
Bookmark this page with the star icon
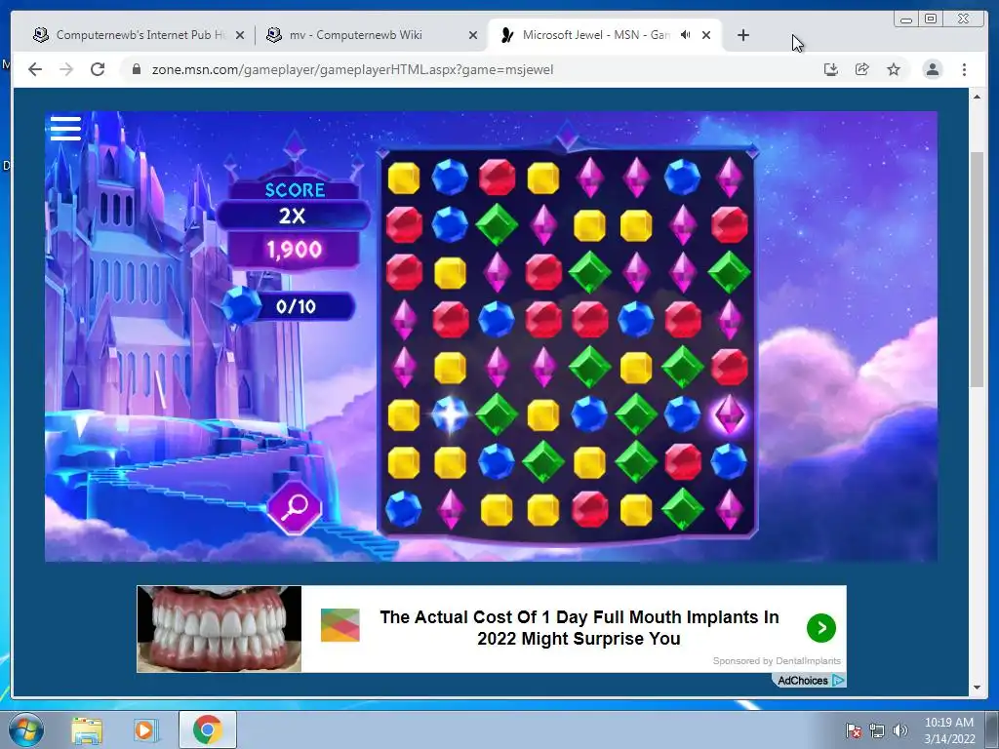(894, 69)
